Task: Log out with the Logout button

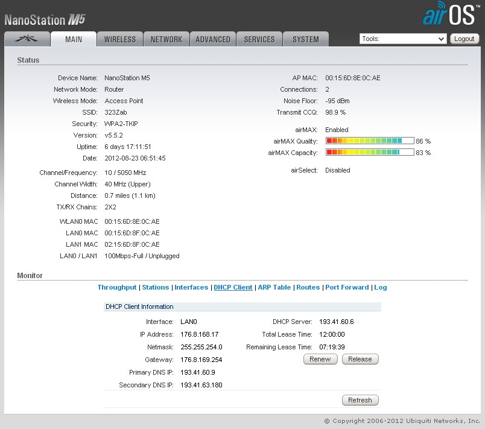Action: pos(464,39)
